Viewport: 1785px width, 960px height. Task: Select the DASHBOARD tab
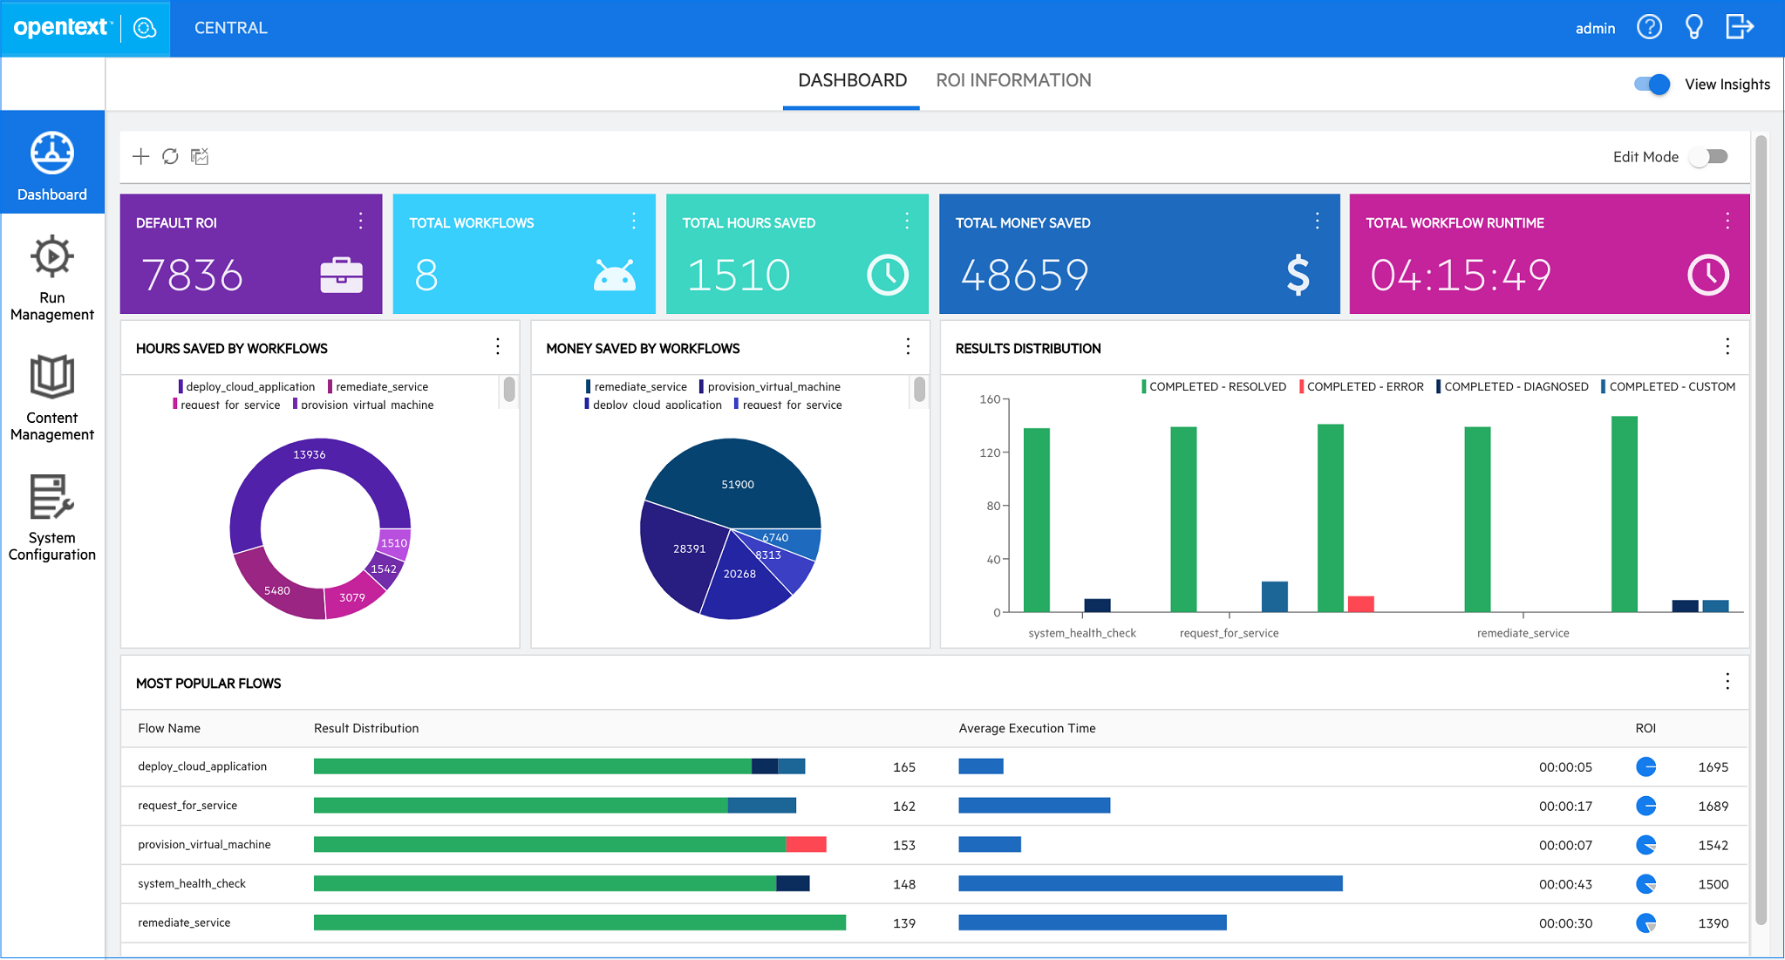pos(851,80)
